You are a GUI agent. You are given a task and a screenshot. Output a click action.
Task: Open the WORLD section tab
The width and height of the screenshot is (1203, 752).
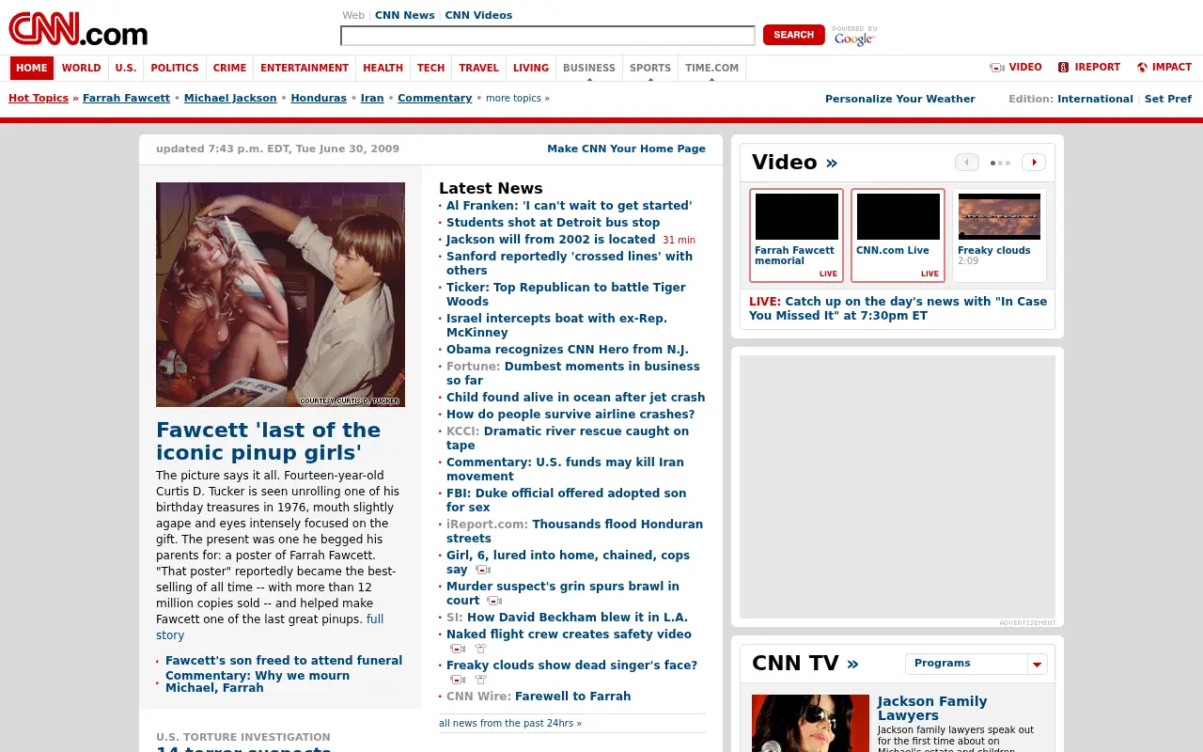pyautogui.click(x=82, y=68)
